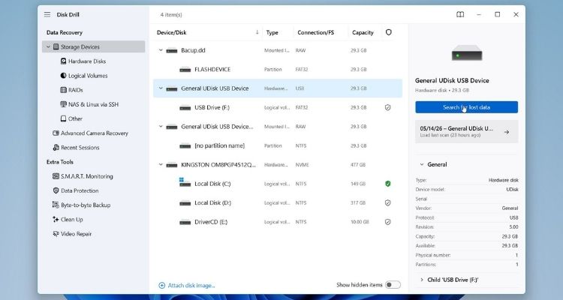
Task: Select the Local Disk (D:) volume
Action: 278,202
